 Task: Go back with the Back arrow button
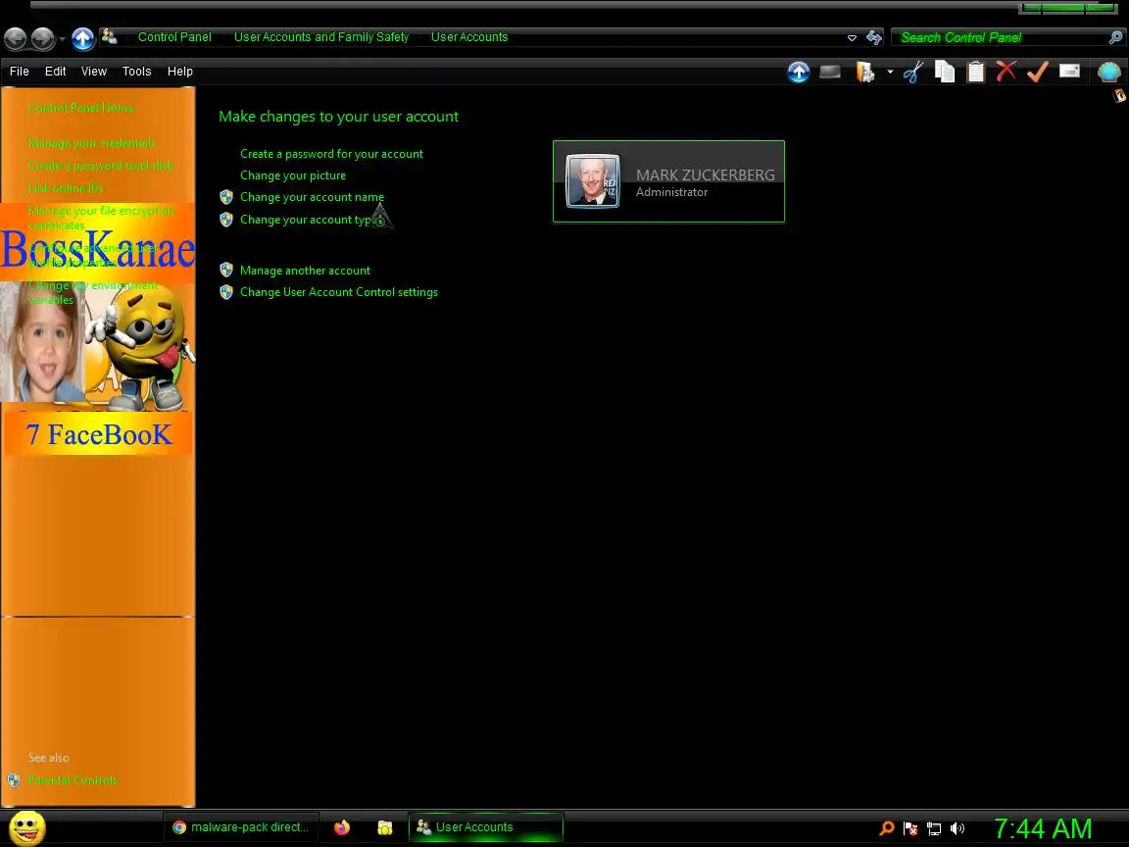point(15,38)
